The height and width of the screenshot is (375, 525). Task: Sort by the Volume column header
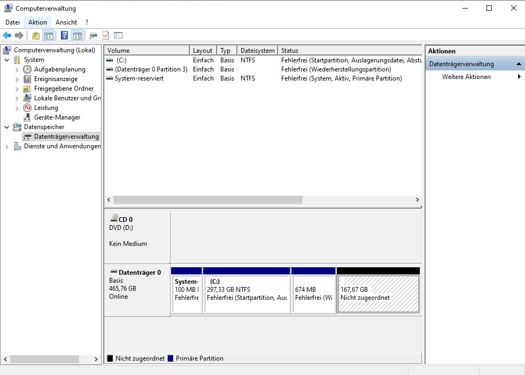coord(146,51)
